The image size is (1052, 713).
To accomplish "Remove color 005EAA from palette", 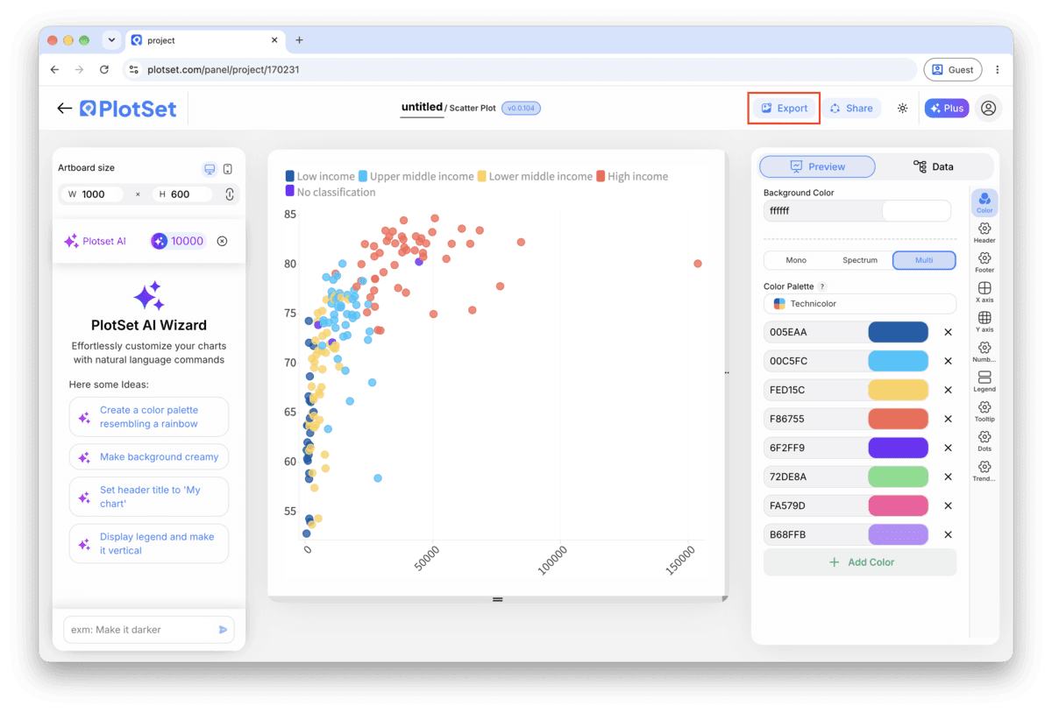I will [948, 332].
